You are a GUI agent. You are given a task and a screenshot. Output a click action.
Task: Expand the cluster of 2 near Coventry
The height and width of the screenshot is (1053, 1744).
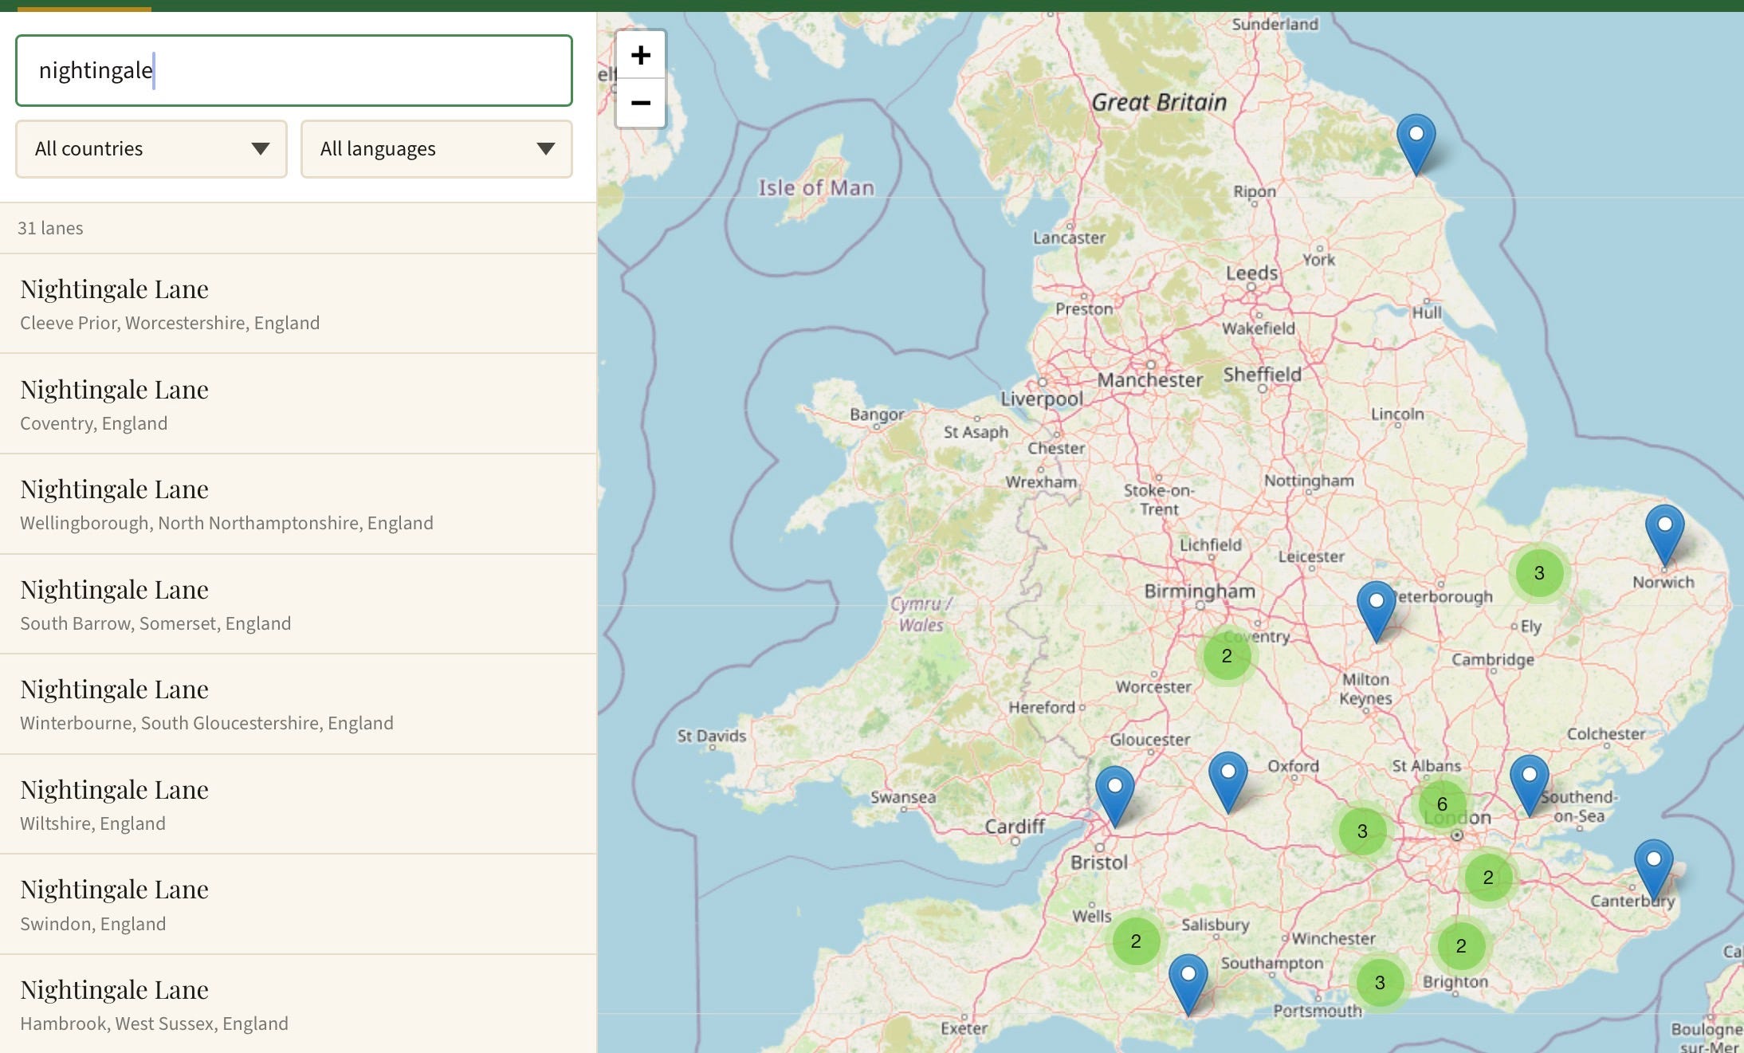pyautogui.click(x=1227, y=656)
